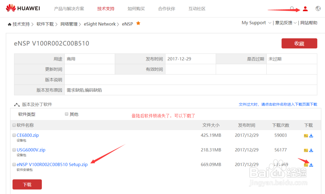Check the eNSP V100R002C00B510 Setup.zip checkbox
The image size is (325, 194).
[14, 164]
